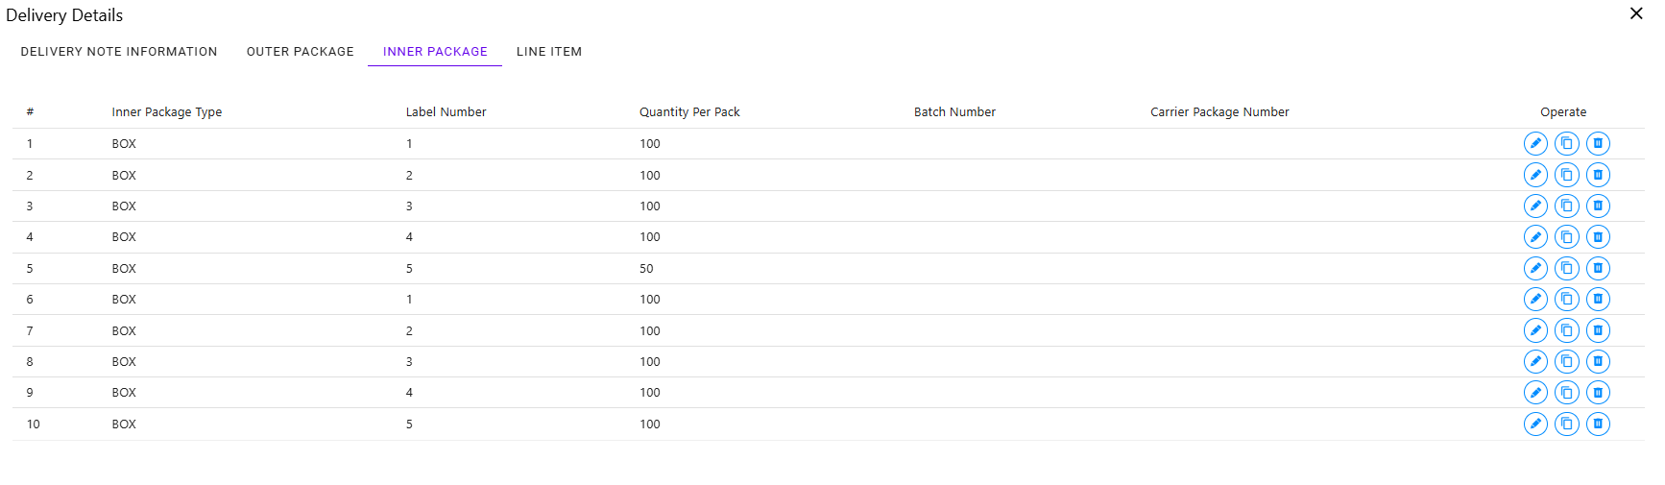1665x485 pixels.
Task: Delete inner package row 1
Action: click(1598, 144)
